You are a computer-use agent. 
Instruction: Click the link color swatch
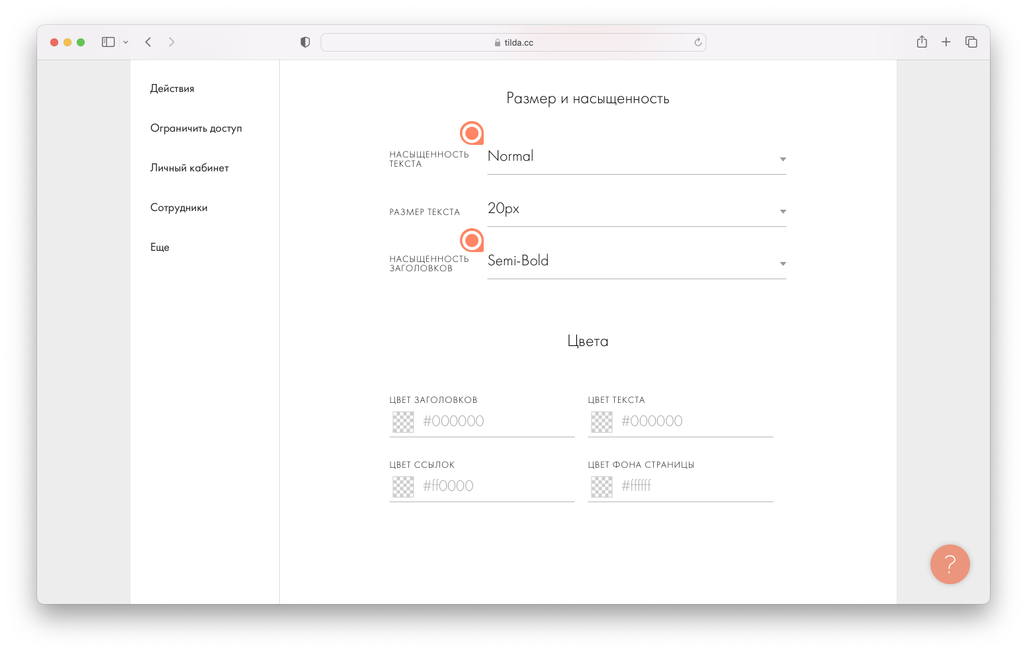click(x=403, y=486)
